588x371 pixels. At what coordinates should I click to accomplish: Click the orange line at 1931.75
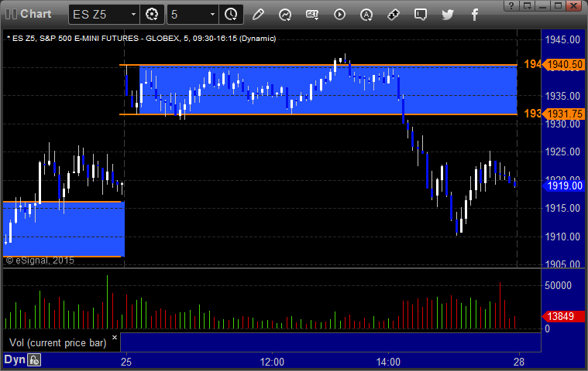coord(318,114)
